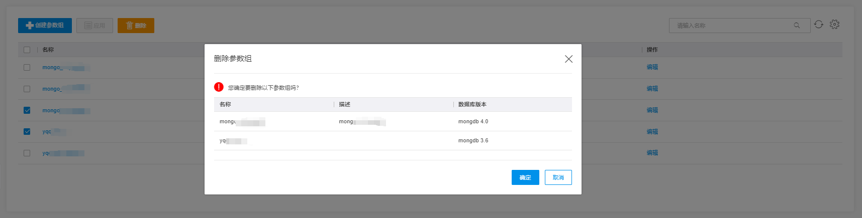Image resolution: width=862 pixels, height=218 pixels.
Task: Click the 应用 apply button
Action: (x=94, y=26)
